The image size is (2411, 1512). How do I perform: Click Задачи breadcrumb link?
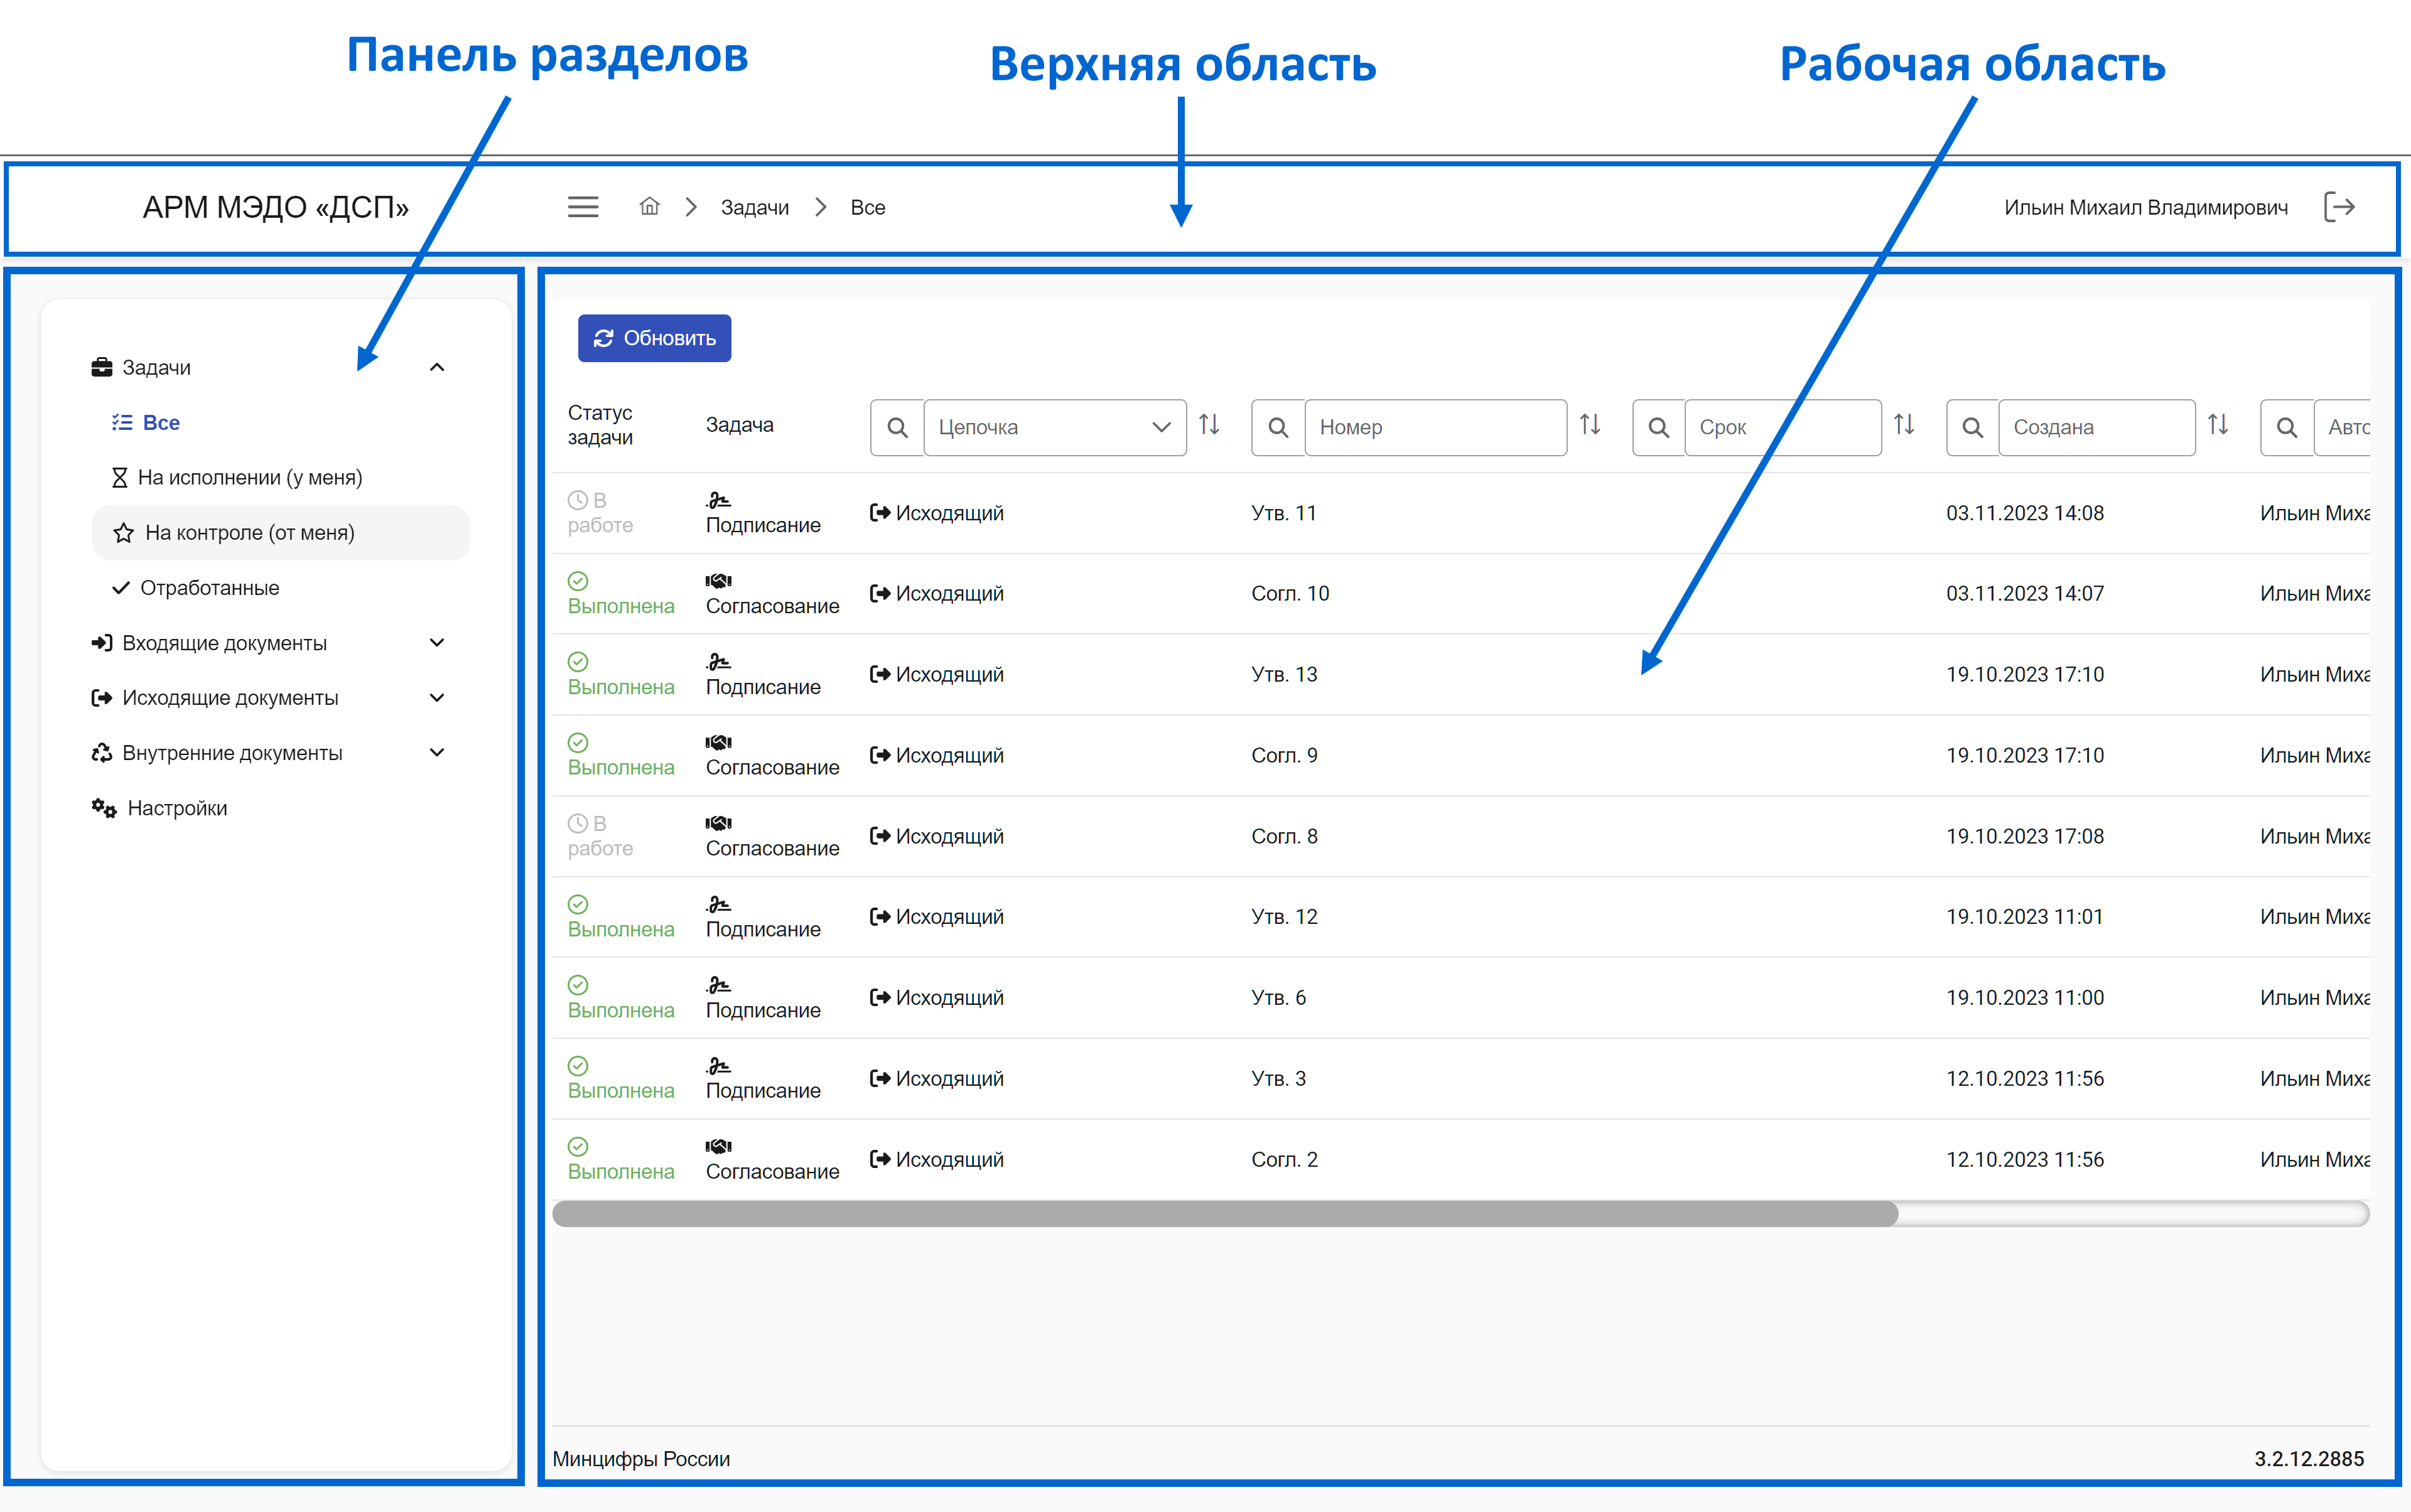point(754,207)
